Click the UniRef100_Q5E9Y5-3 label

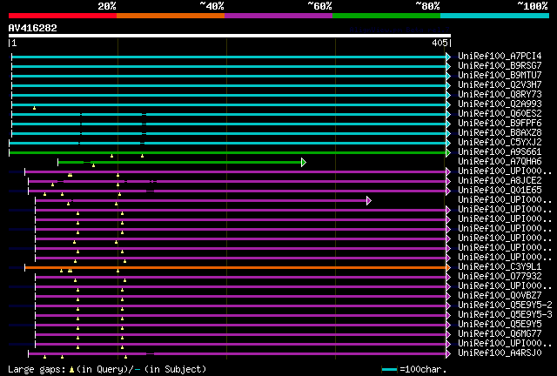505,315
